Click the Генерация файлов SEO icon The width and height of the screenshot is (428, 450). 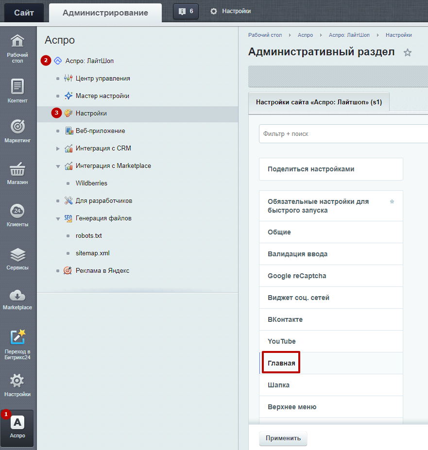68,218
